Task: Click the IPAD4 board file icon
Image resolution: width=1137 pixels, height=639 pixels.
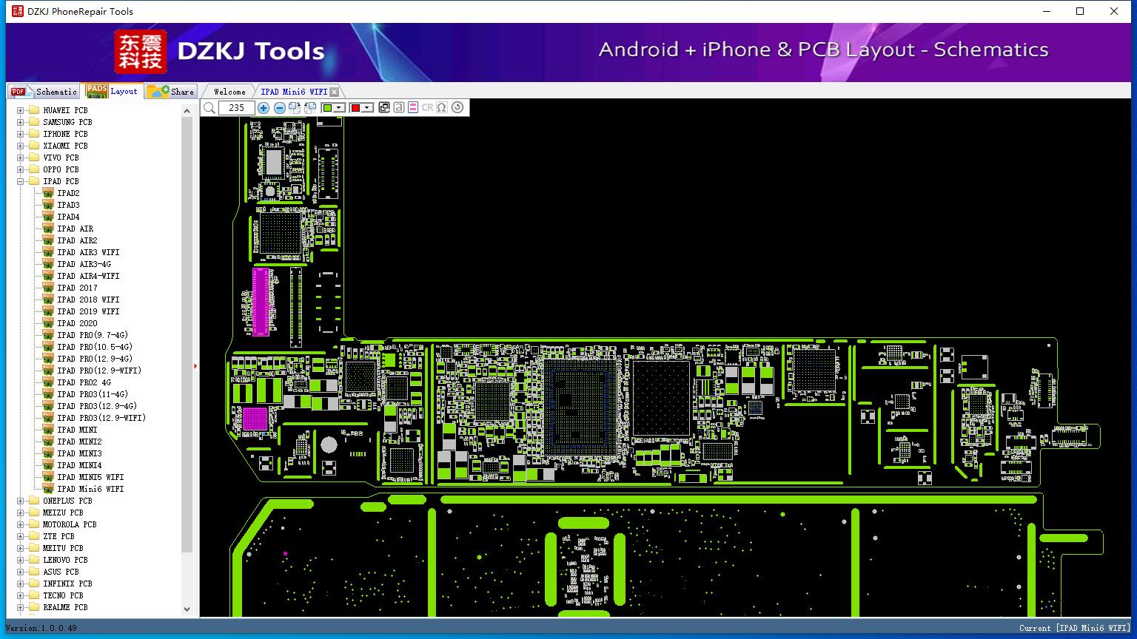Action: [48, 217]
